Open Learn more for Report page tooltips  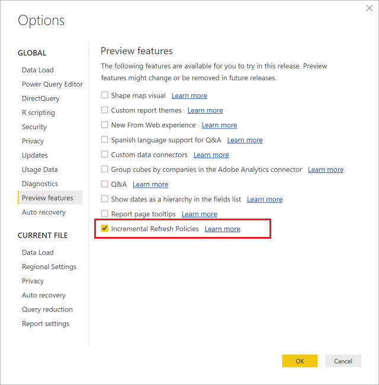pyautogui.click(x=200, y=214)
